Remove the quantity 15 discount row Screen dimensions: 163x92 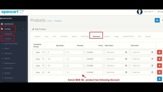coord(159,66)
